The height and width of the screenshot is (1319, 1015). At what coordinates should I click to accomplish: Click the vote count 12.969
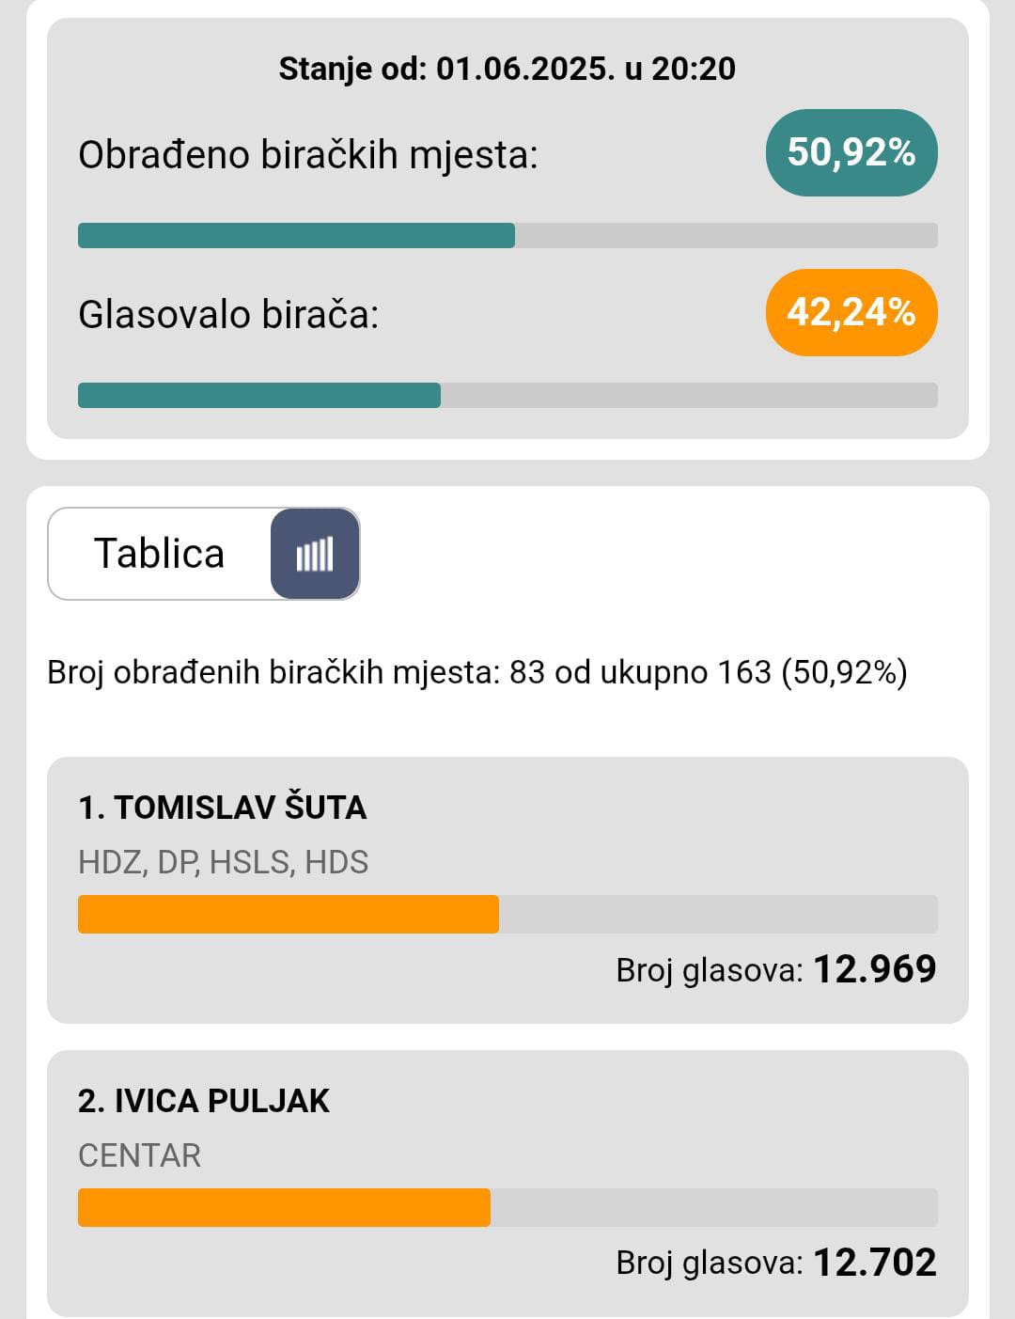click(875, 969)
